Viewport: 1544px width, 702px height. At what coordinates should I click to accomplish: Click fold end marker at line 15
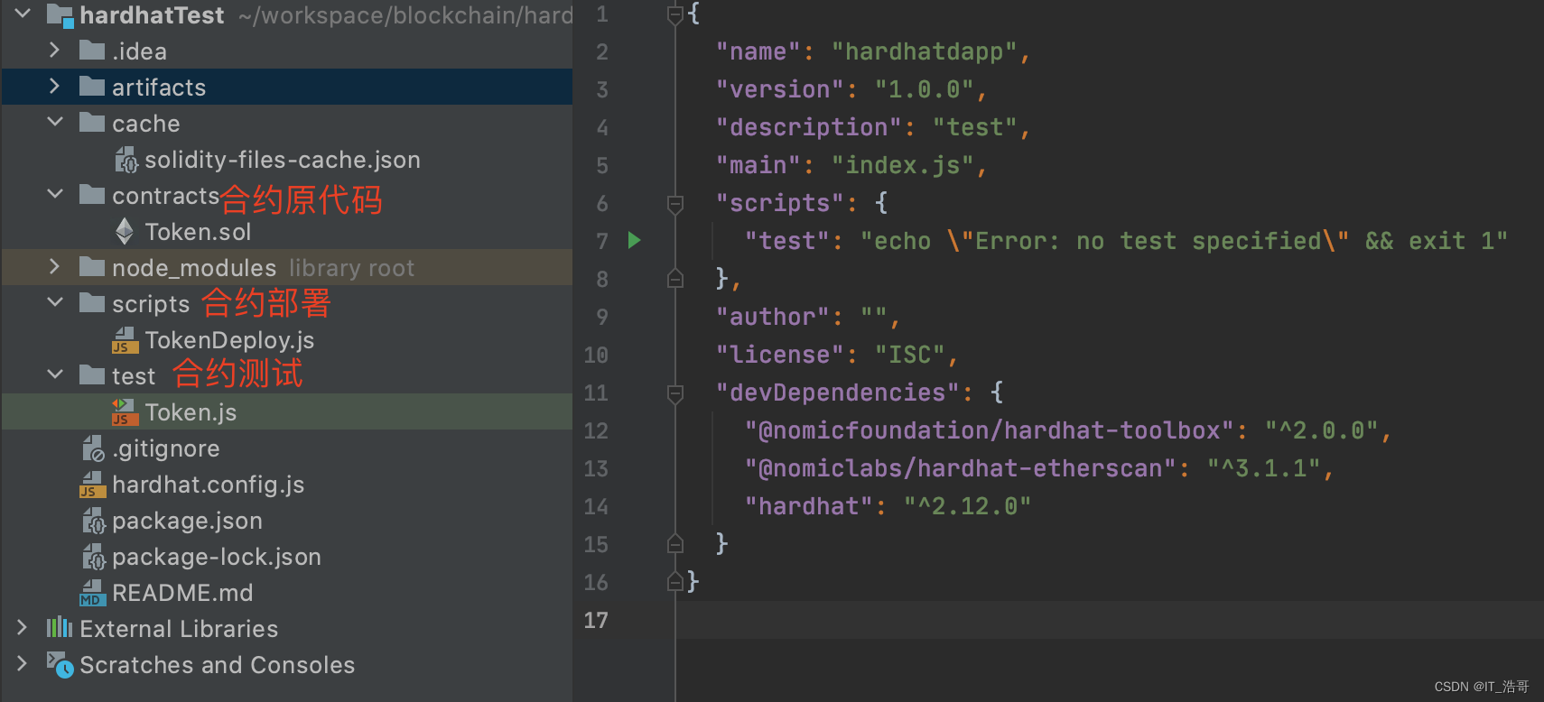(674, 543)
